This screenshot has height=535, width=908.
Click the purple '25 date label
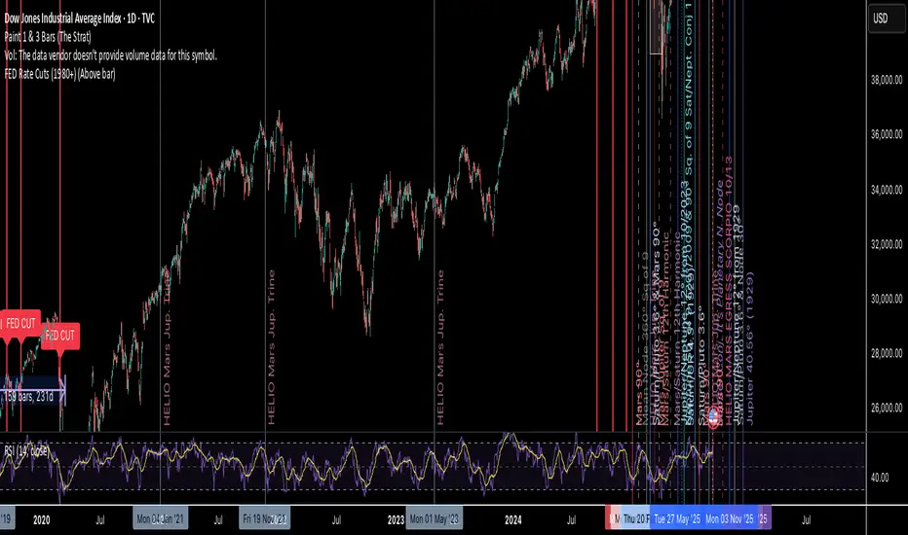click(x=764, y=519)
